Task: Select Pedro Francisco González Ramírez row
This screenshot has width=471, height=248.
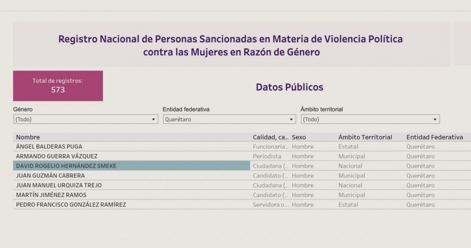Action: point(71,204)
